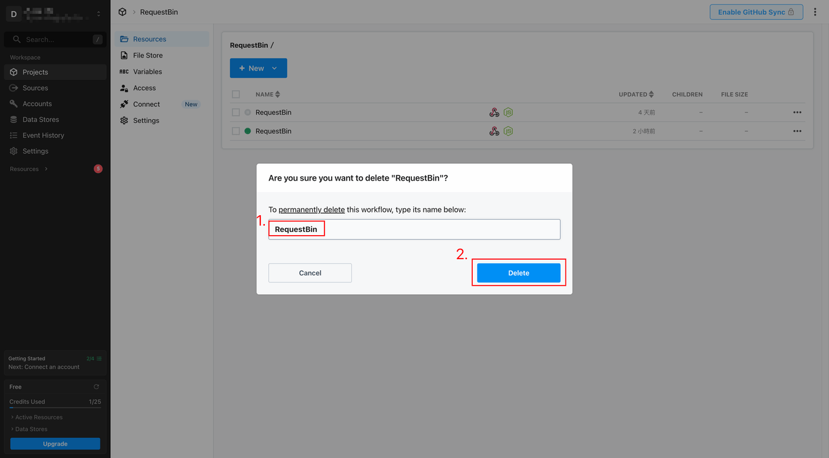Cancel the delete workflow dialog
The width and height of the screenshot is (829, 458).
[310, 273]
